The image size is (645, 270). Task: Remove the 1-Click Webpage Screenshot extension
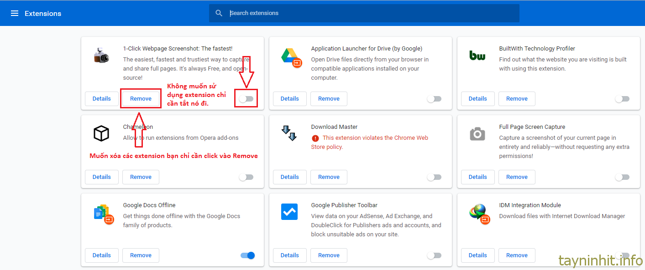[x=141, y=99]
